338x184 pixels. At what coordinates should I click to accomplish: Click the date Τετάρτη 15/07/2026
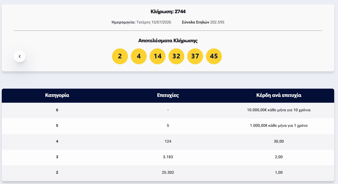point(154,22)
